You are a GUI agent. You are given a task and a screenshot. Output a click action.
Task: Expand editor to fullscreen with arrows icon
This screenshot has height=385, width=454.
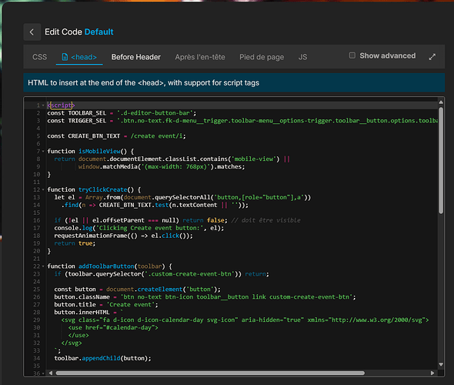432,57
